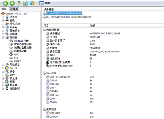
Task: Refresh the page with the Refresh icon
Action: point(25,3)
